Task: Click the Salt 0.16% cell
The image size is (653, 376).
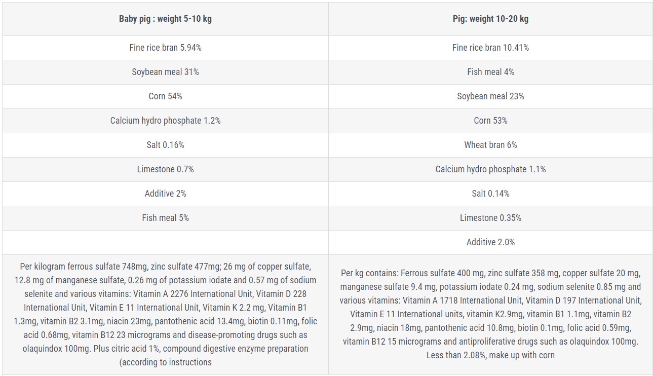Action: [165, 145]
